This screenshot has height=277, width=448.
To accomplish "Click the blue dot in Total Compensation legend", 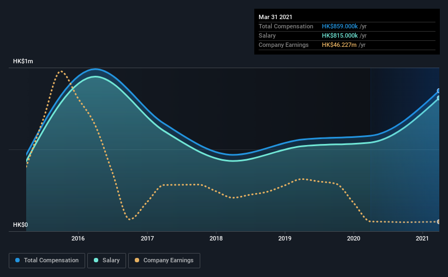I will (x=17, y=260).
